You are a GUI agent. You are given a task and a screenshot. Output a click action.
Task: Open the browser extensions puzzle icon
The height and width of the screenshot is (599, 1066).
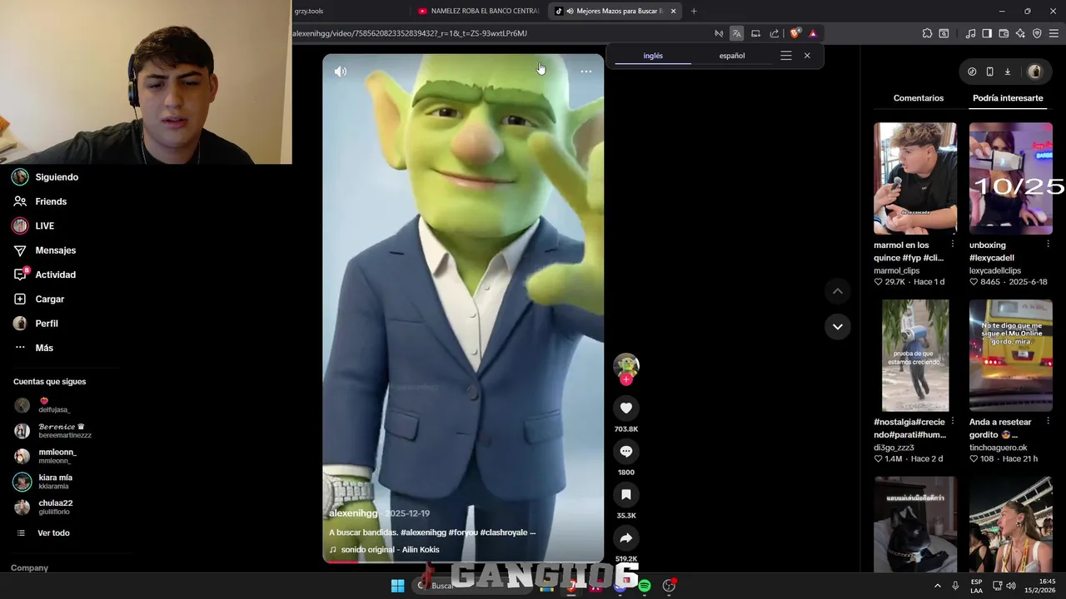[927, 33]
